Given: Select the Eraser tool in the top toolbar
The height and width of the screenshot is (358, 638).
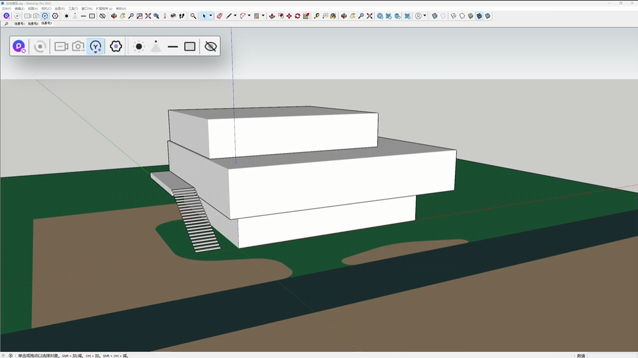Looking at the screenshot, I should 219,16.
